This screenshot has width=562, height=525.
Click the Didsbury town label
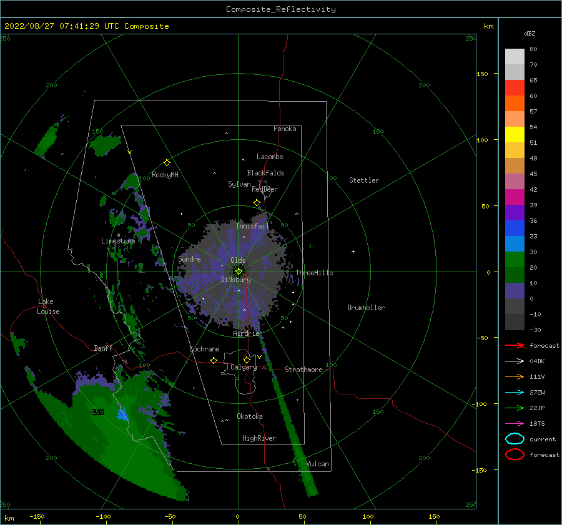[236, 280]
